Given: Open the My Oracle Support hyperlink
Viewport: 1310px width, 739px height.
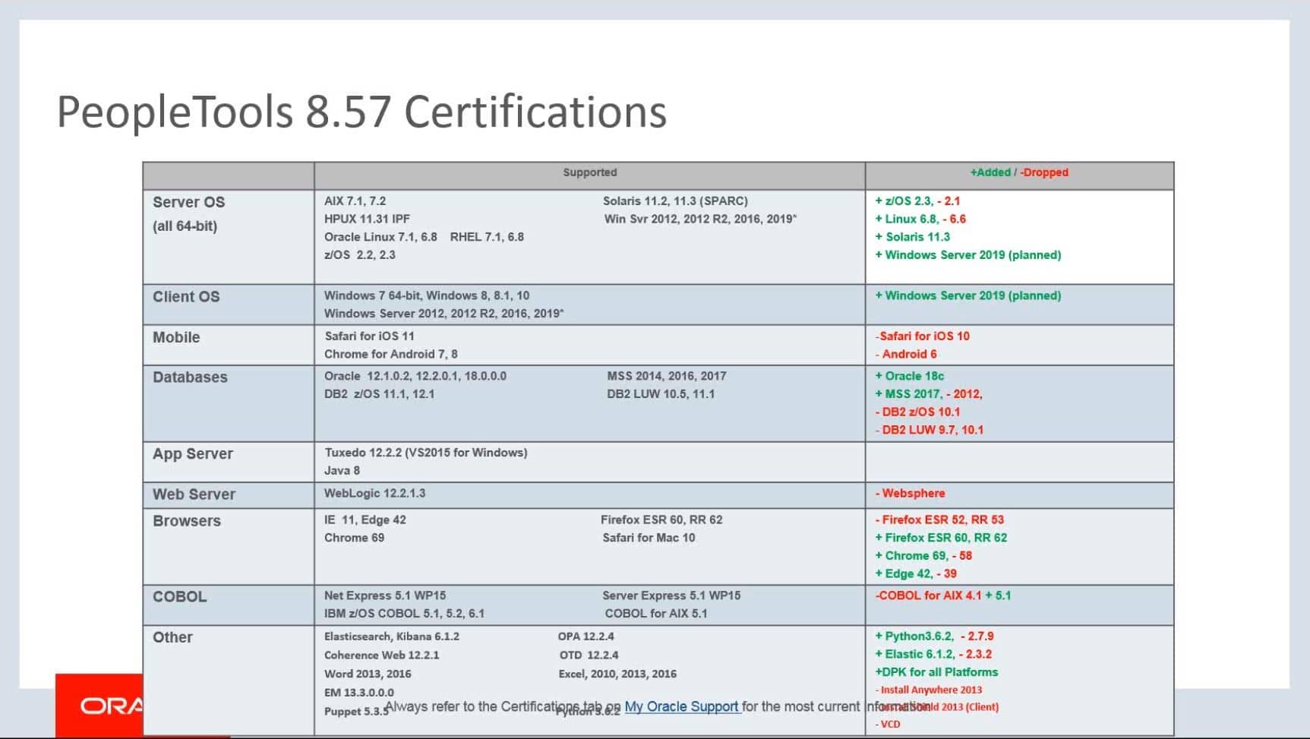Looking at the screenshot, I should pos(681,706).
